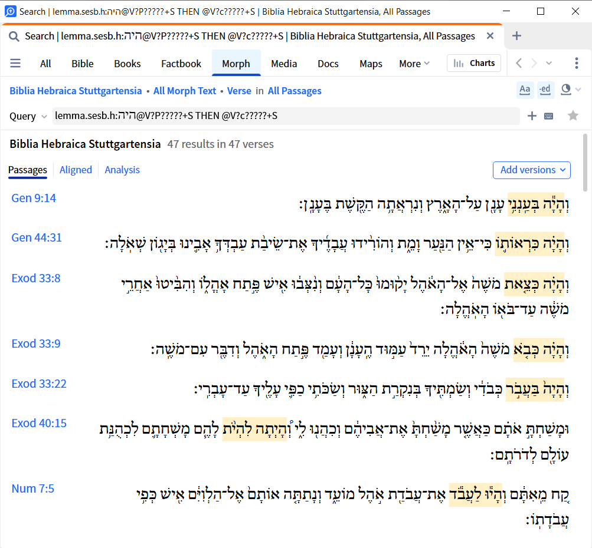Open the Gen 9:14 reference
Viewport: 592px width, 548px height.
[34, 198]
